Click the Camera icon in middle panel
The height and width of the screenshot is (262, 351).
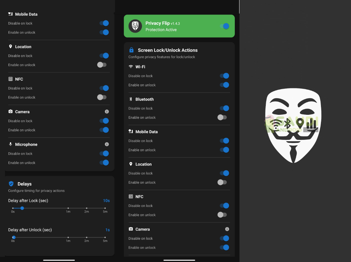click(131, 229)
